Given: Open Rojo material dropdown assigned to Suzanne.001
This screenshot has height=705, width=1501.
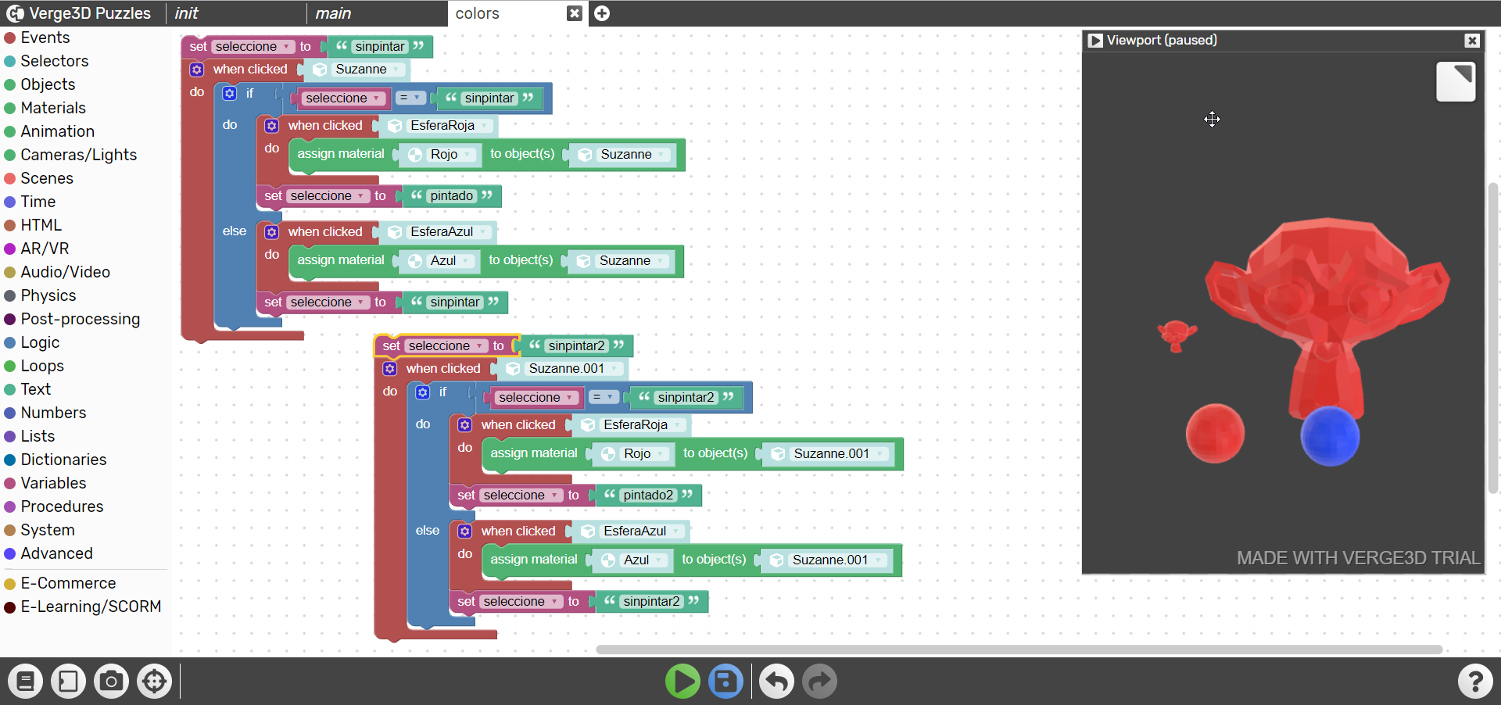Looking at the screenshot, I should pyautogui.click(x=645, y=454).
